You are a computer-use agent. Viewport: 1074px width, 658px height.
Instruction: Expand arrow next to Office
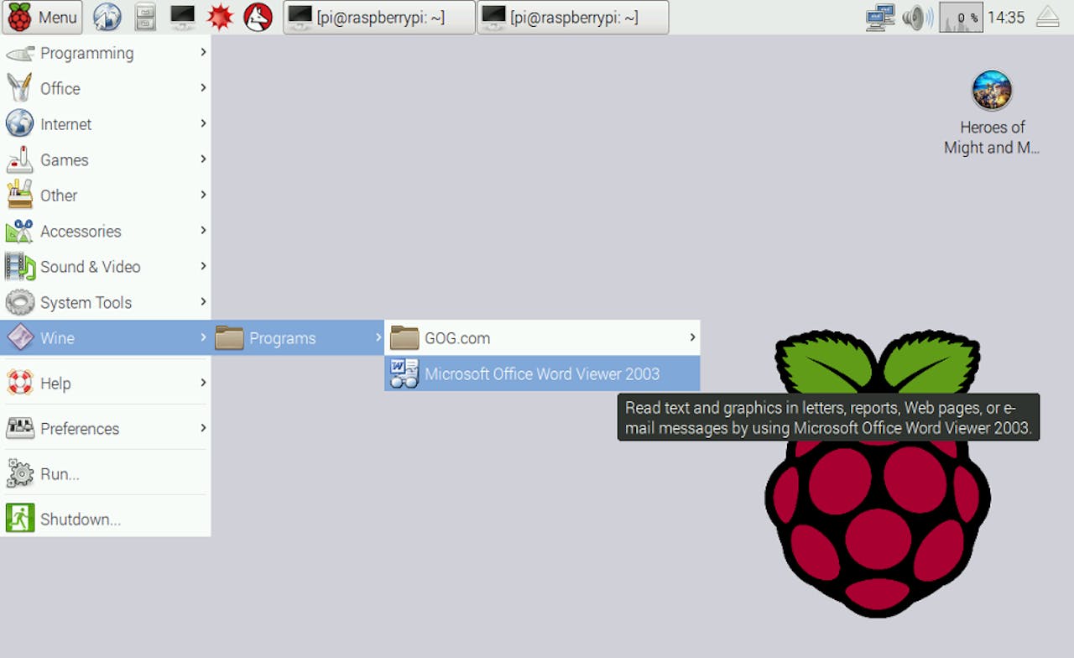(203, 87)
